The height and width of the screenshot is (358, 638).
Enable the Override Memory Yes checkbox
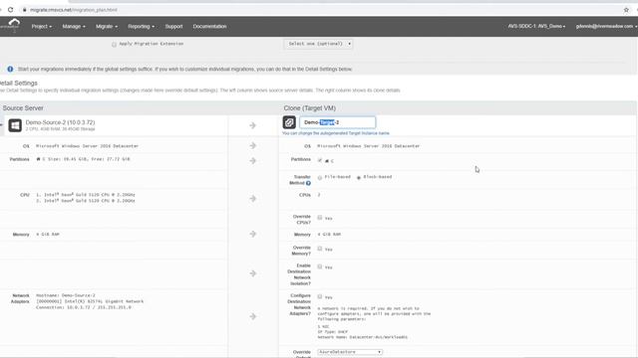(x=320, y=249)
